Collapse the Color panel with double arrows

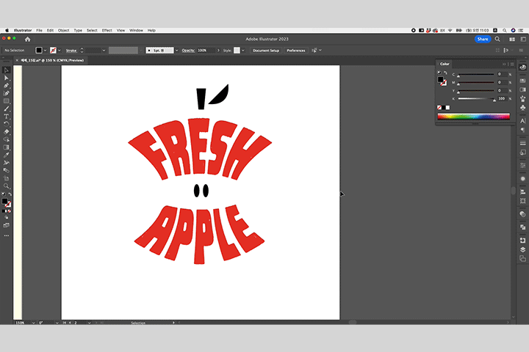(504, 64)
